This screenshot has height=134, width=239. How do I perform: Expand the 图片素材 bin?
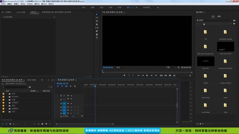click(x=7, y=97)
